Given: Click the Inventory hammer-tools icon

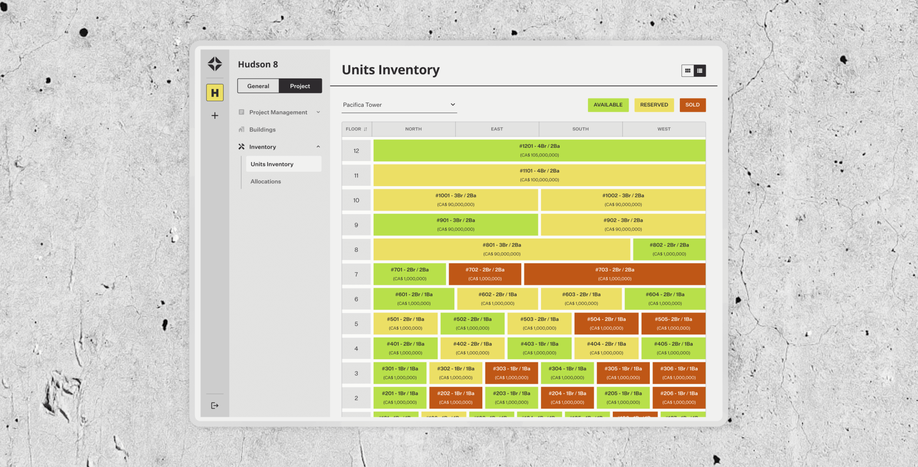Looking at the screenshot, I should click(x=241, y=146).
